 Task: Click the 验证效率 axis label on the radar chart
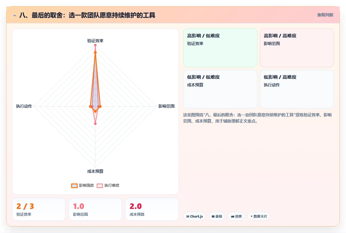tap(95, 41)
